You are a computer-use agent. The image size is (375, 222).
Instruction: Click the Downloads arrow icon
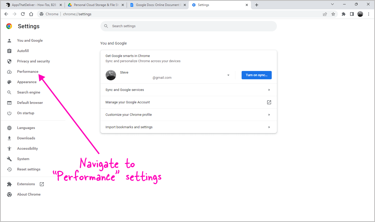[x=9, y=138]
